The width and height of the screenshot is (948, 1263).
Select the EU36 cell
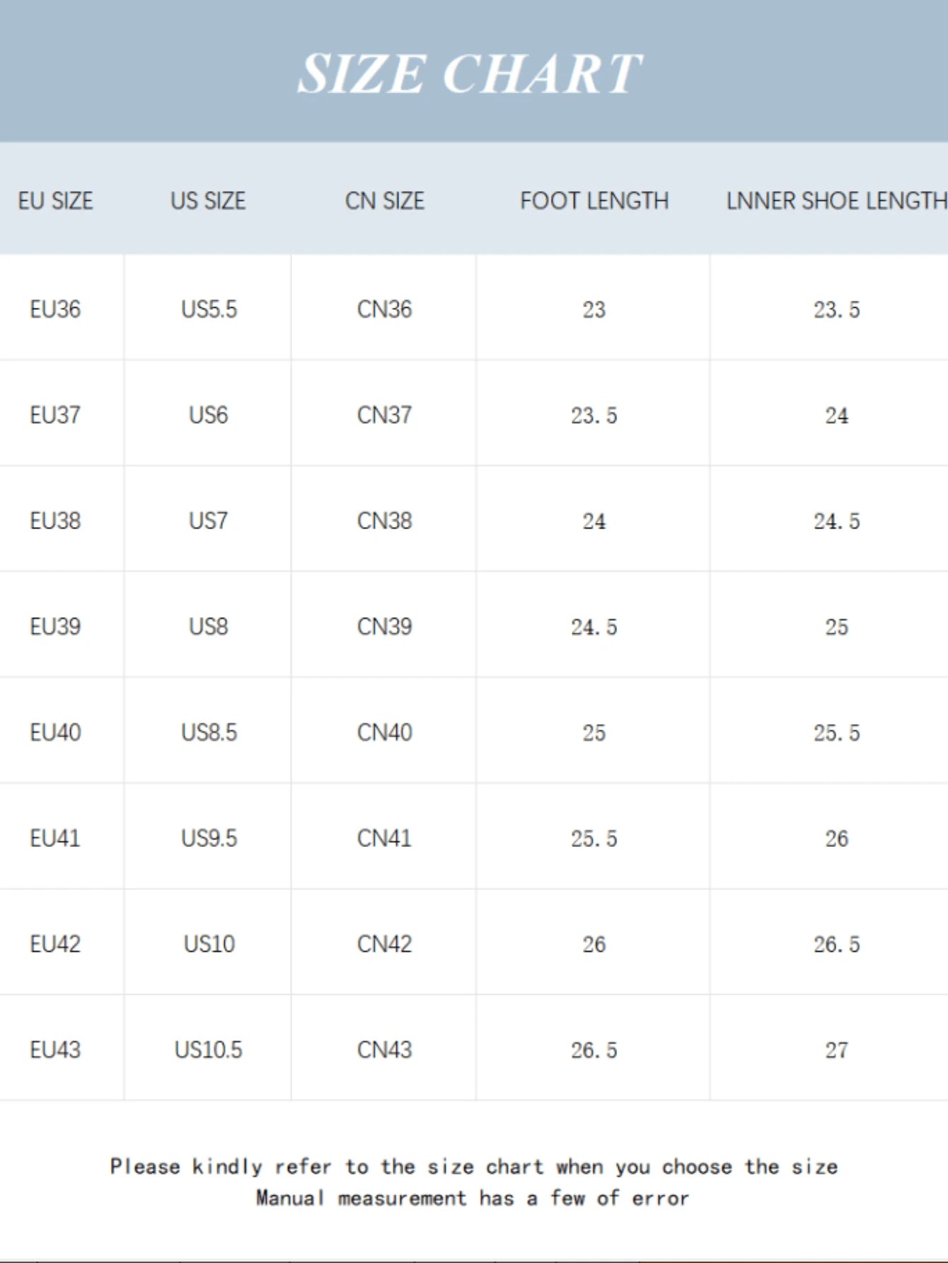point(55,309)
